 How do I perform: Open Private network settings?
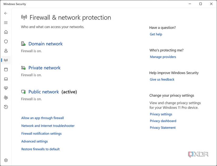click(x=44, y=68)
